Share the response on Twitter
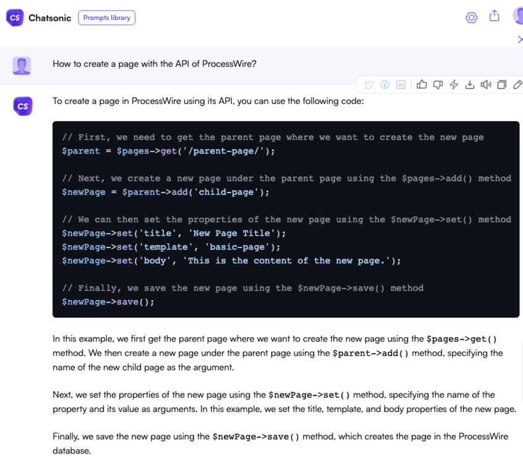Screen dimensions: 523x464 click(369, 85)
